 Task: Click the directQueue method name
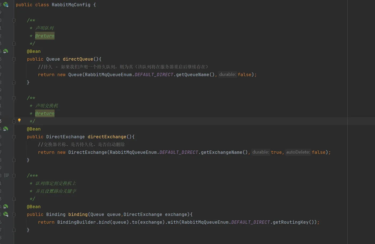78,59
